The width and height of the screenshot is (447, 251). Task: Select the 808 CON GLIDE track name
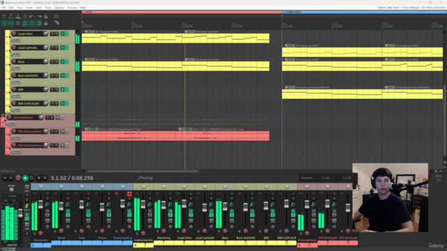(29, 104)
